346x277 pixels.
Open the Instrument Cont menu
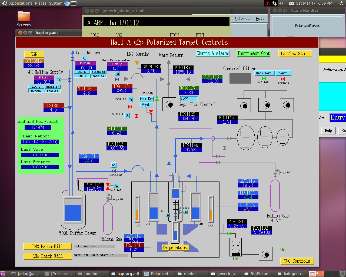tap(254, 53)
